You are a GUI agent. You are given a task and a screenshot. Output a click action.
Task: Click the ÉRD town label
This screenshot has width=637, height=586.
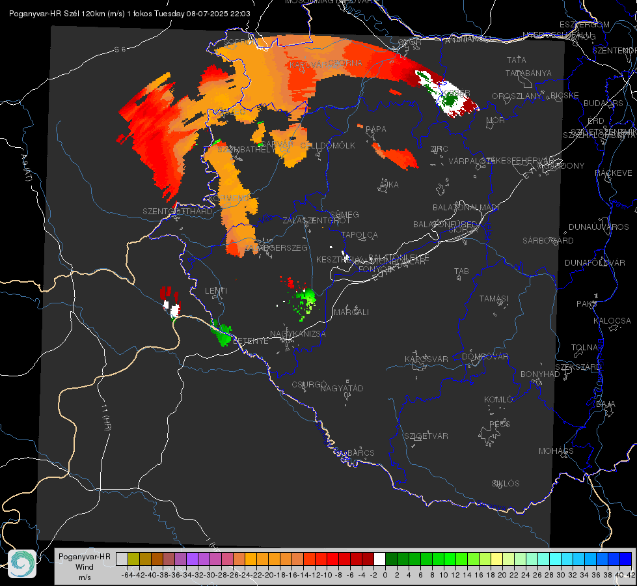pos(596,121)
